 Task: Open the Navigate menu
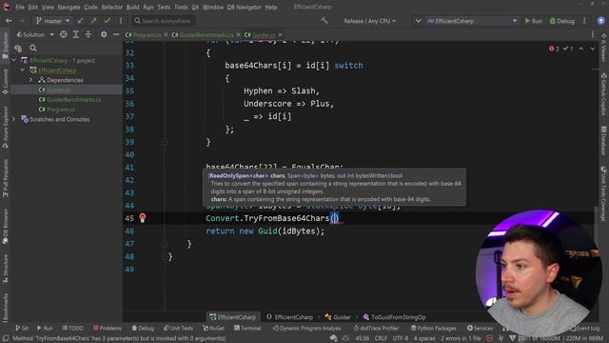click(x=69, y=7)
